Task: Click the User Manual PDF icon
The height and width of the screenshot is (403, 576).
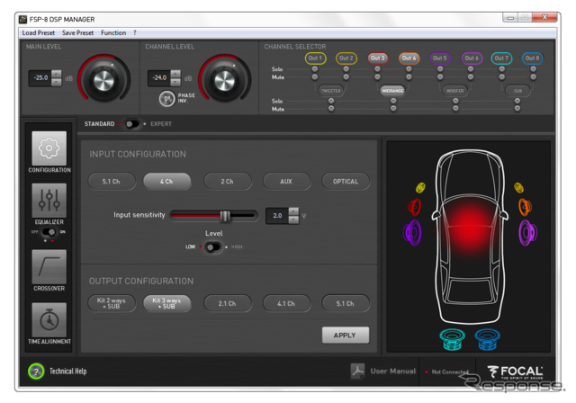Action: (357, 372)
